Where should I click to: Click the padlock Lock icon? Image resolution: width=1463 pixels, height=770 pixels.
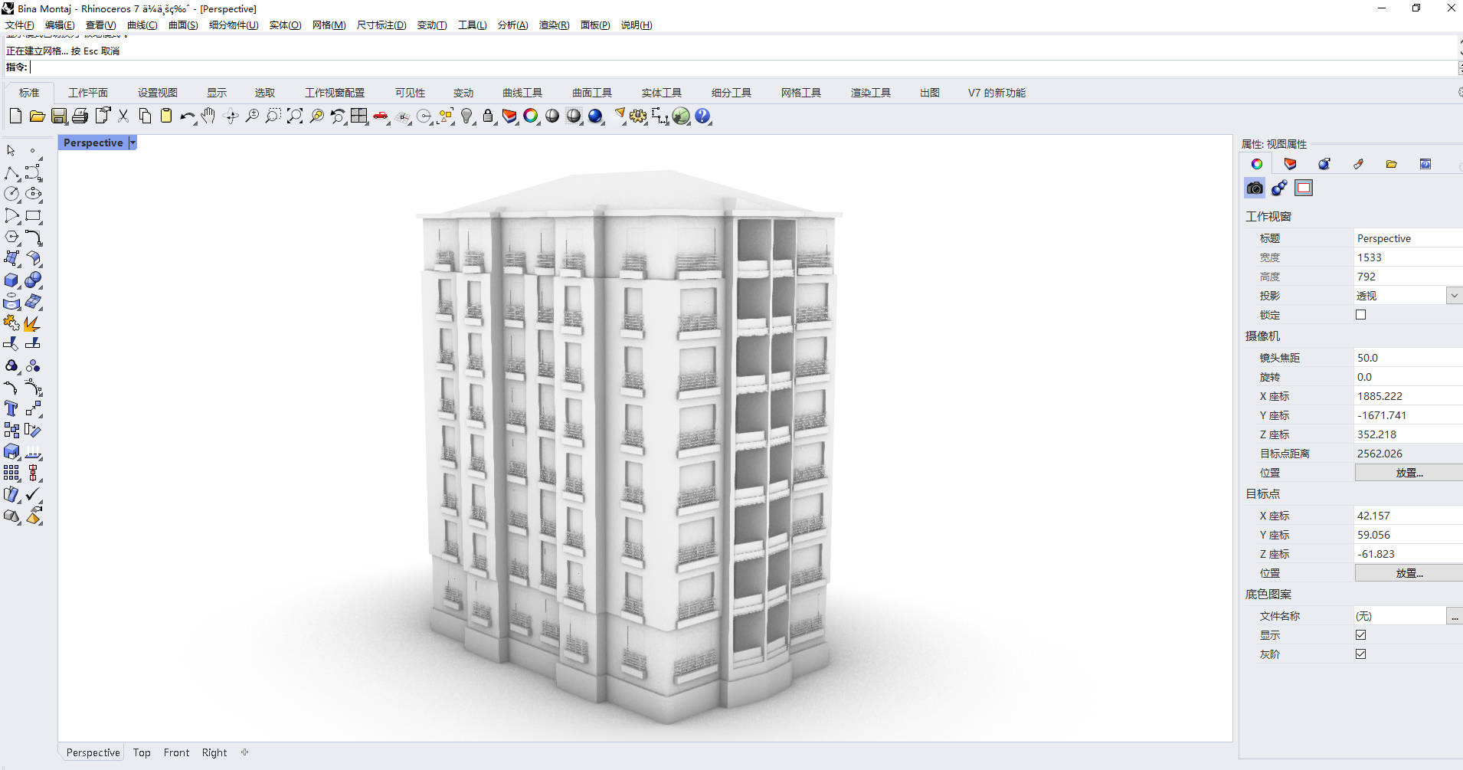pyautogui.click(x=488, y=116)
